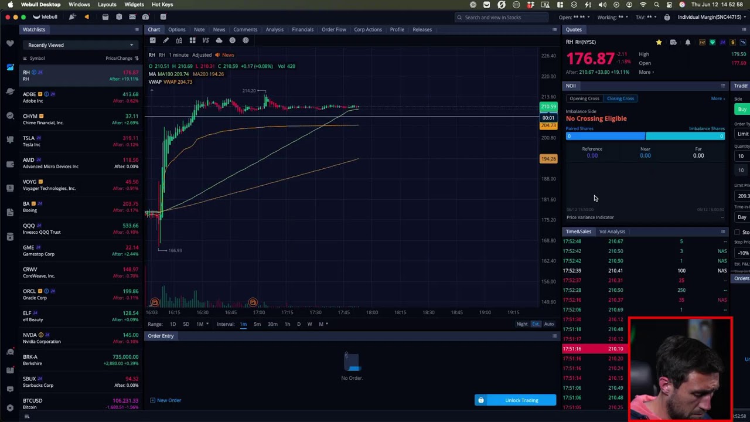This screenshot has width=750, height=422.
Task: Open the M interval dropdown
Action: pos(323,324)
